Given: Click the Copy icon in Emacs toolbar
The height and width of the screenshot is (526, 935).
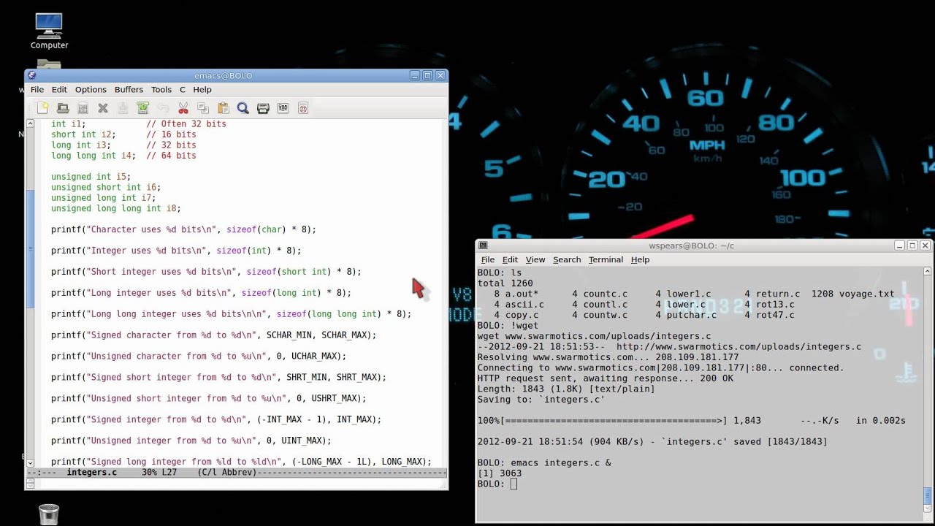Looking at the screenshot, I should [203, 108].
